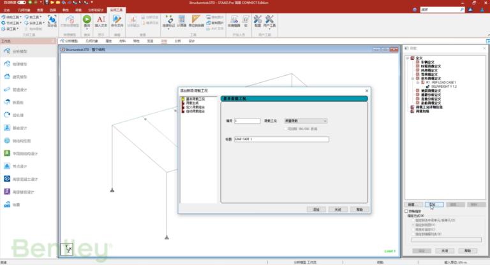
Task: Select 高级混凝土设计 in the workflow sidebar
Action: [28, 179]
